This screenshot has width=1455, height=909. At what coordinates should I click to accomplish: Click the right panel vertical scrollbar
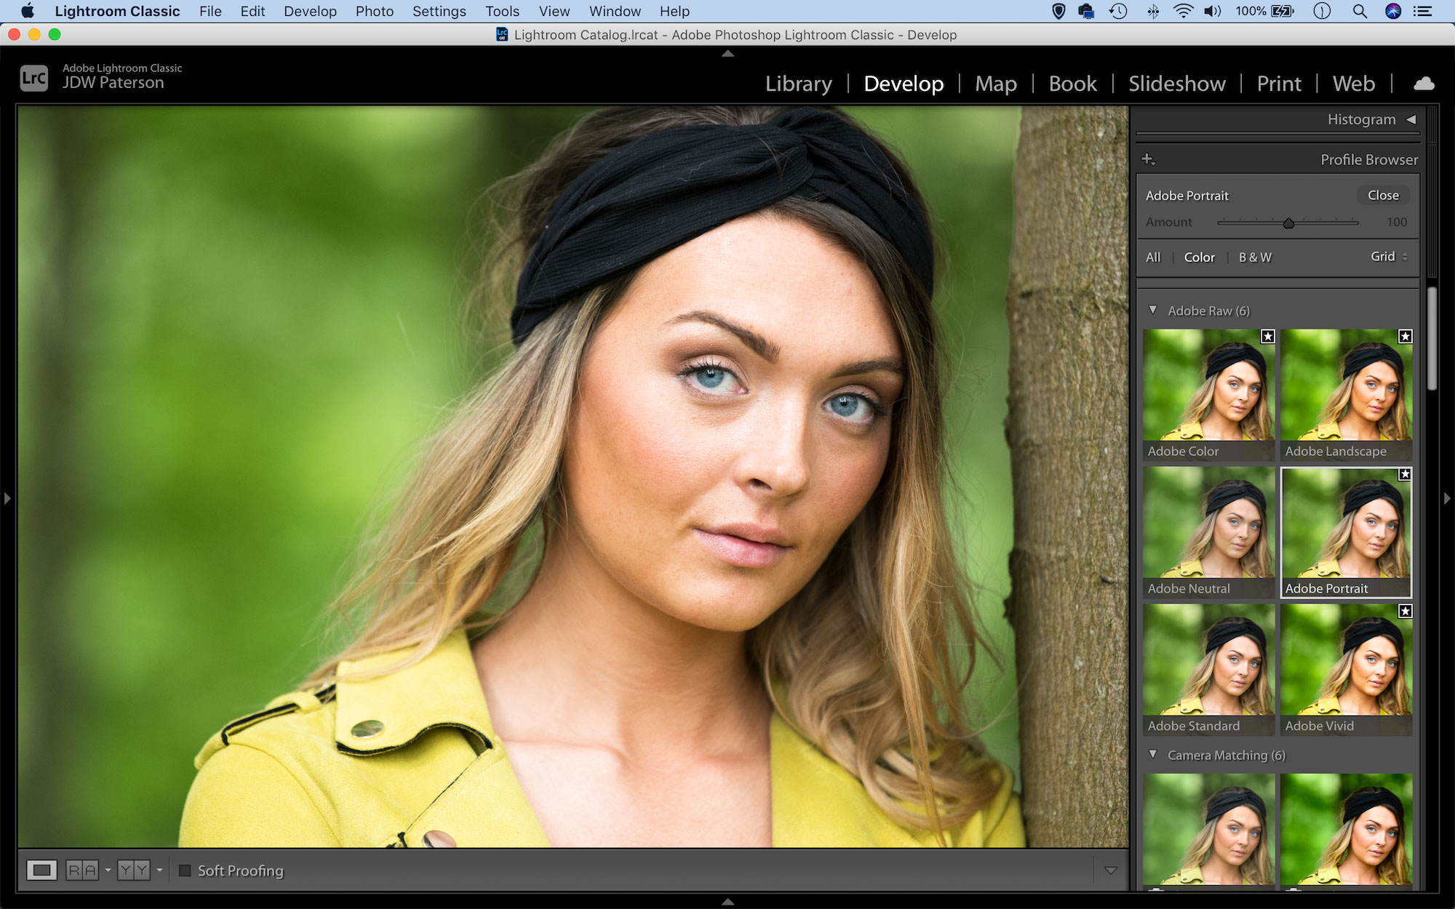click(x=1432, y=338)
